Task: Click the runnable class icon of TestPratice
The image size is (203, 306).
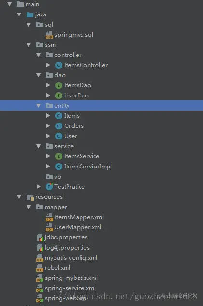Action: 49,187
